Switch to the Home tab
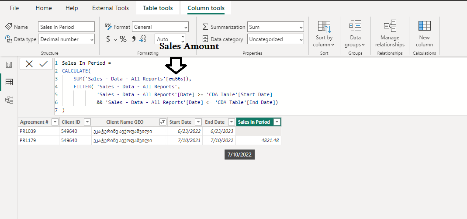 tap(44, 8)
